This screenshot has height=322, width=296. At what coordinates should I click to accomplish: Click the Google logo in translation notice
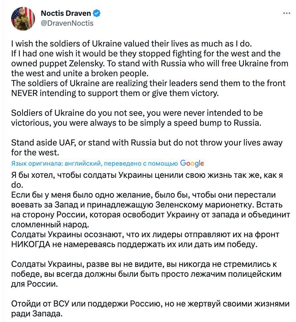click(x=192, y=163)
